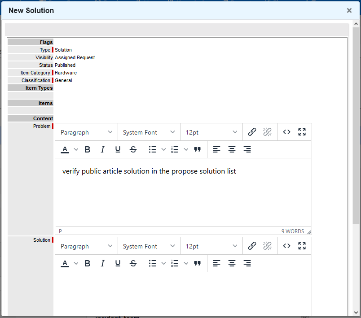Screen dimensions: 361x318
Task: Open the Paragraph style dropdown in Problem toolbar
Action: point(86,131)
